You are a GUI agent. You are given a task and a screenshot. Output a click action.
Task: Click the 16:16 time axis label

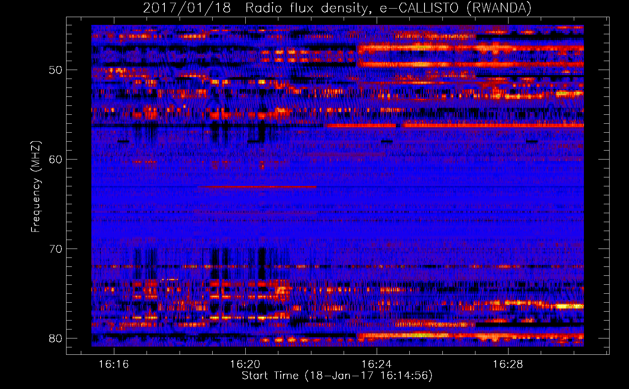pos(114,364)
